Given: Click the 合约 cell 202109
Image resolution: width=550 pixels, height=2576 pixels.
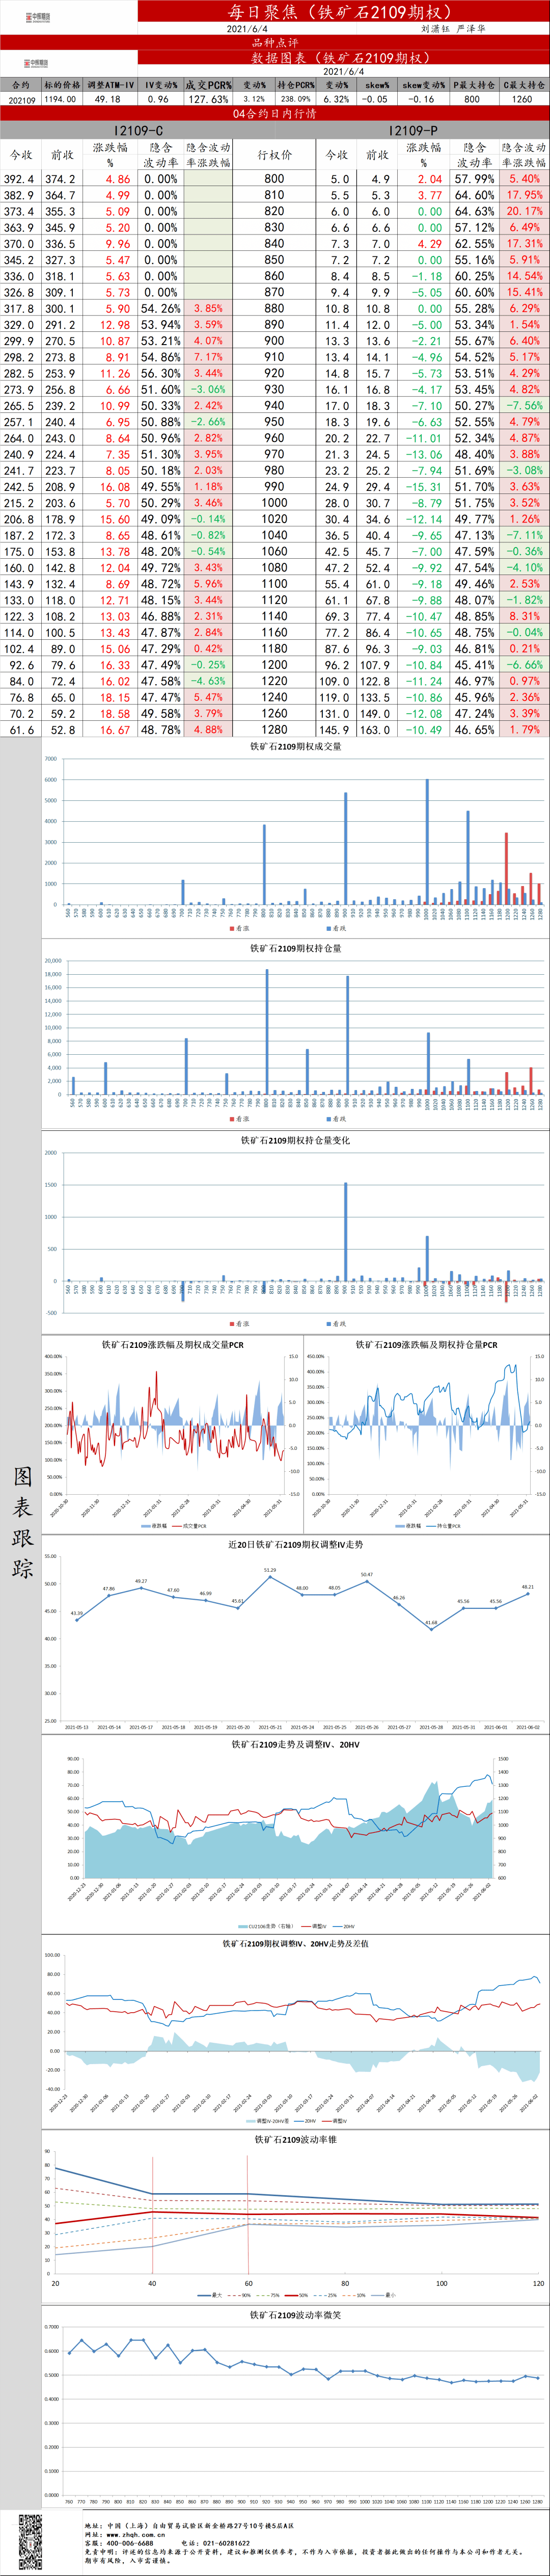Looking at the screenshot, I should pos(21,100).
